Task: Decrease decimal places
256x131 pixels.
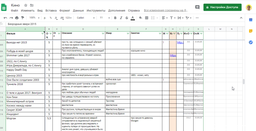Action: (56, 18)
